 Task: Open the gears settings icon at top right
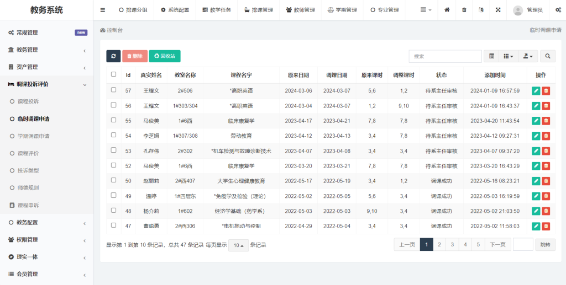coord(558,10)
